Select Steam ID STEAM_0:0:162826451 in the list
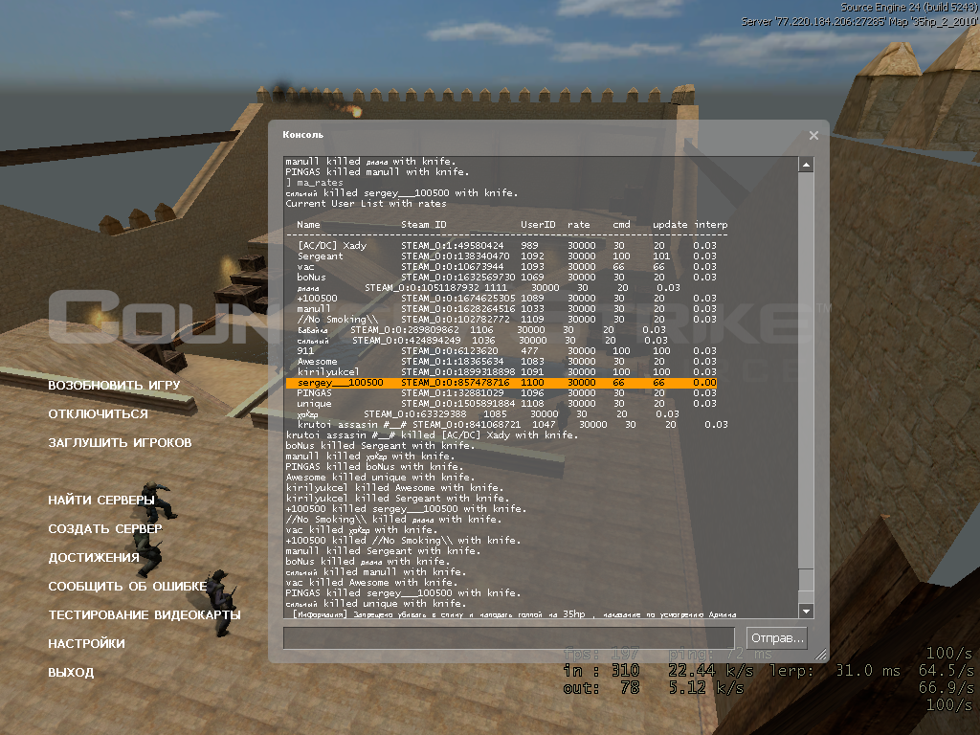Viewport: 980px width, 735px height. click(x=458, y=309)
